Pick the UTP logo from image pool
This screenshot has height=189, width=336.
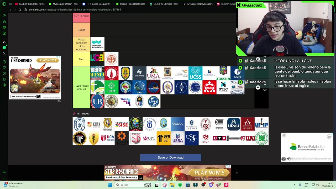point(219,138)
